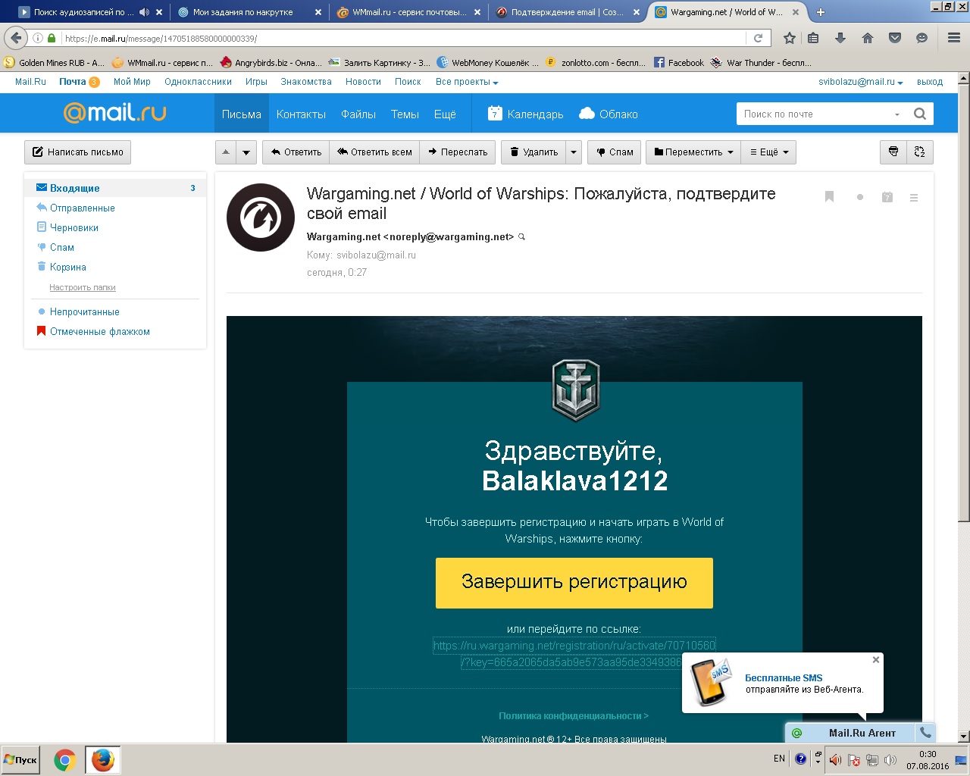This screenshot has height=776, width=970.
Task: Flag this letter with the bookmark icon
Action: tap(829, 197)
